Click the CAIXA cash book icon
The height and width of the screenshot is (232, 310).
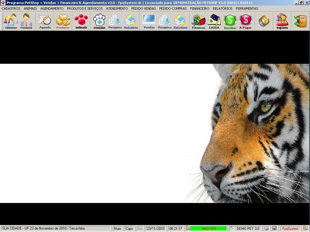coord(214,21)
